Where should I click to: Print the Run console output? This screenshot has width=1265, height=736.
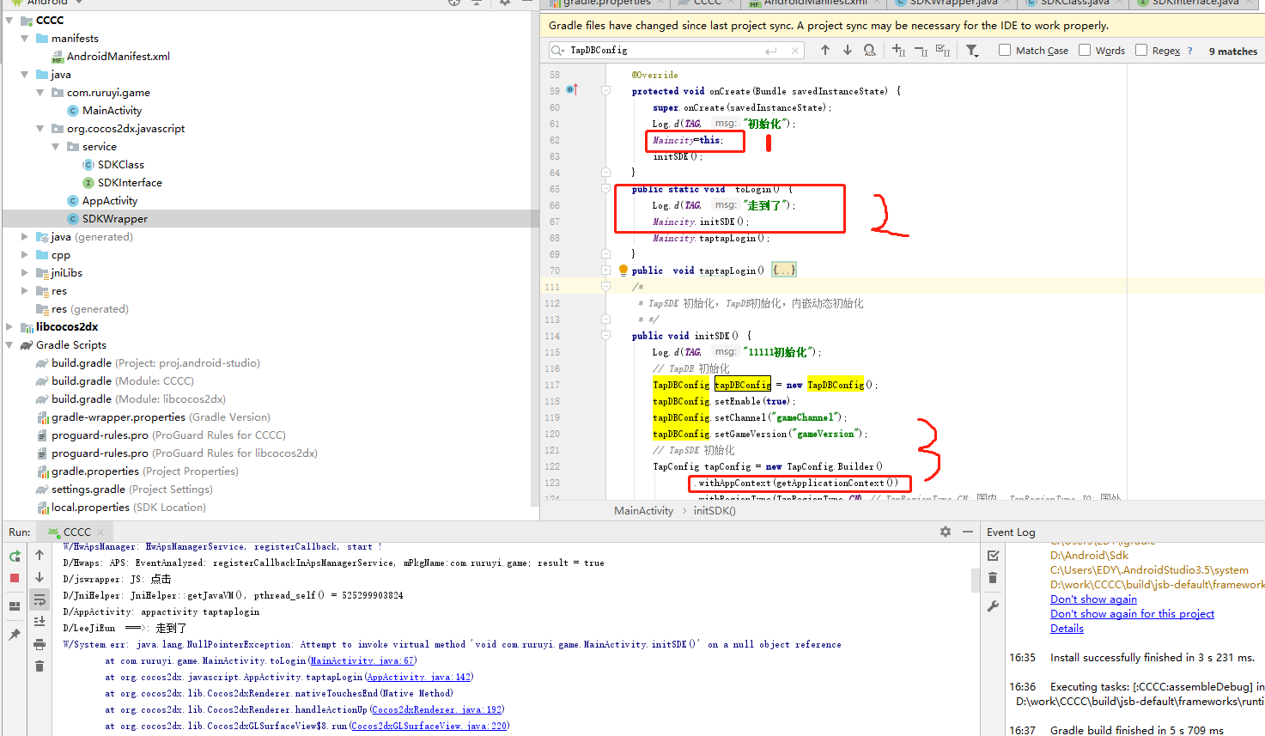(40, 644)
